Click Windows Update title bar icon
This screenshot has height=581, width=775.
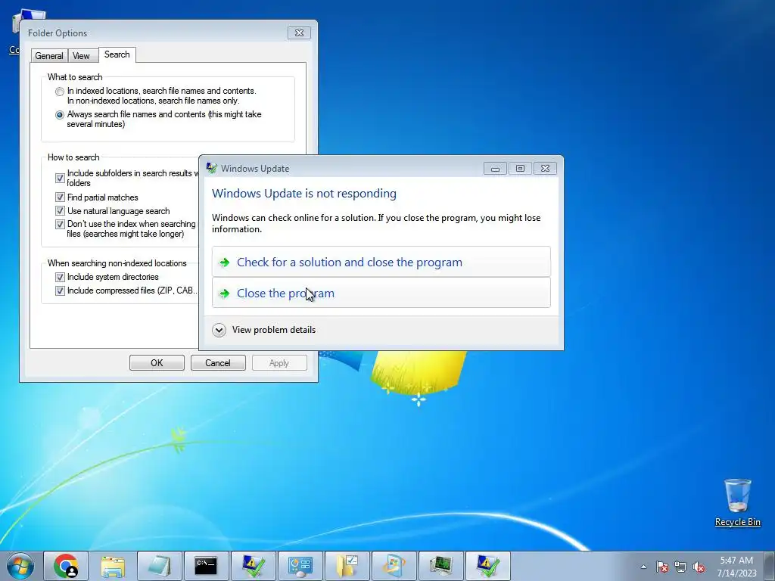[x=212, y=168]
